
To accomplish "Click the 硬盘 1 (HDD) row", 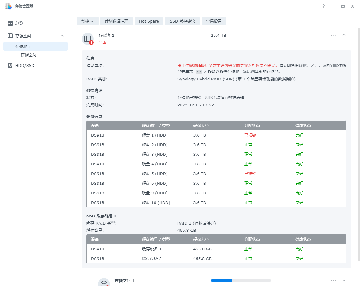I will 216,135.
